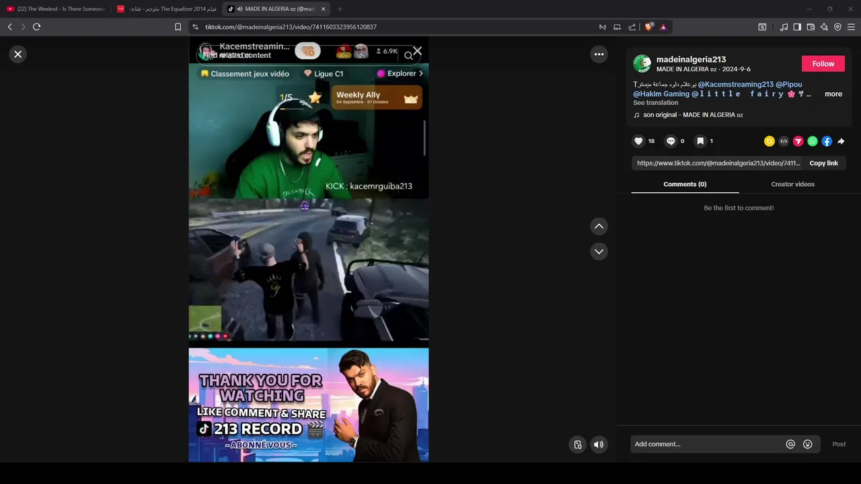Like the video with the heart icon
The width and height of the screenshot is (861, 484).
coord(638,141)
